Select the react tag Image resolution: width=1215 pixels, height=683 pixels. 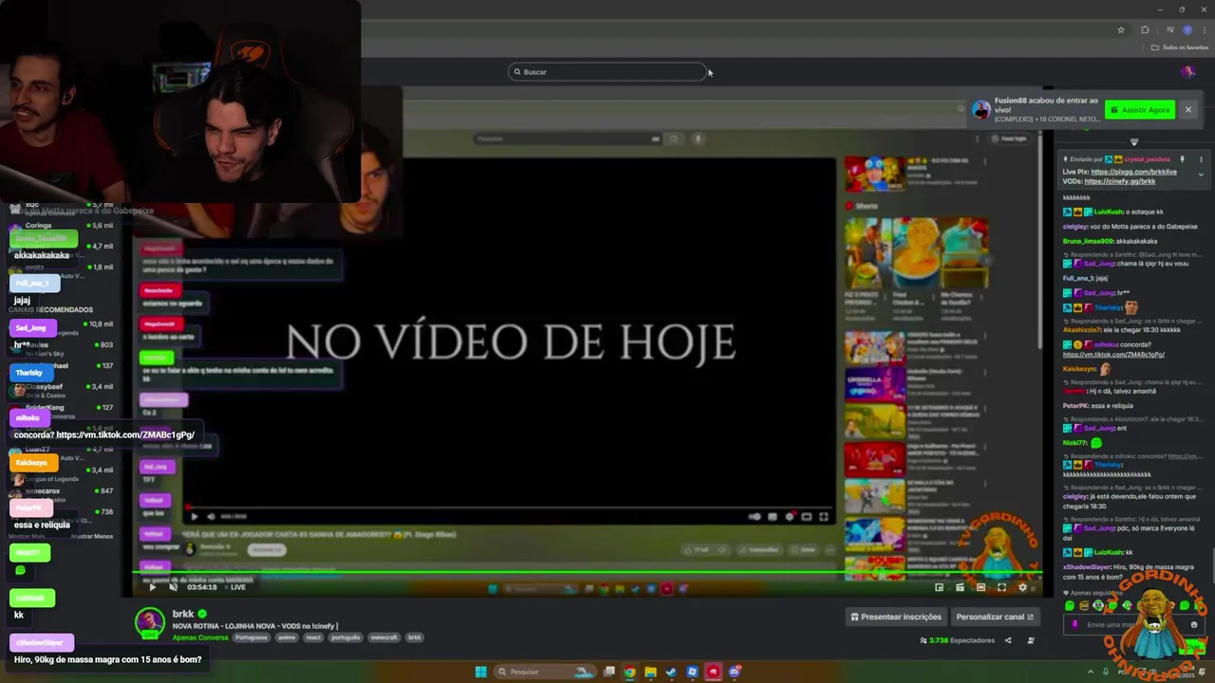tap(313, 637)
